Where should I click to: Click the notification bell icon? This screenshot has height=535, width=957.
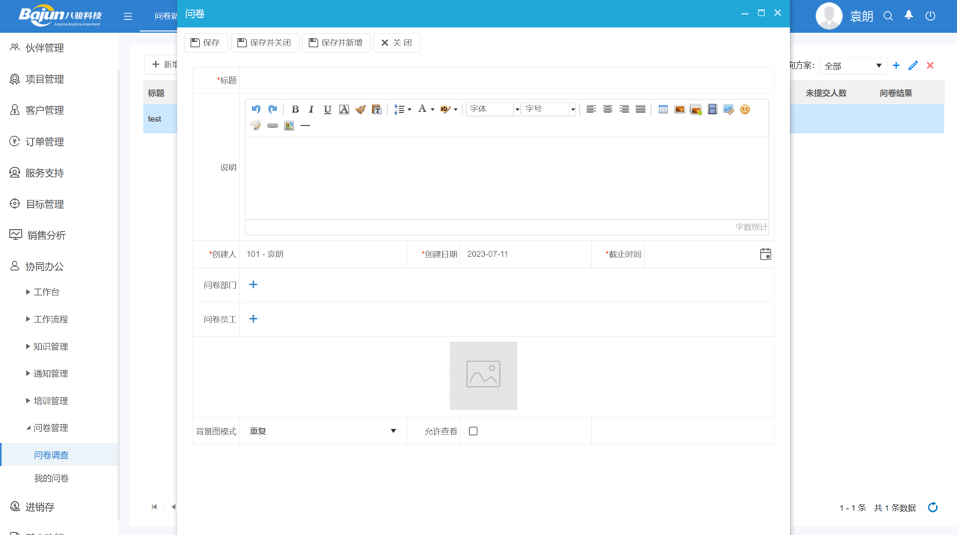908,16
